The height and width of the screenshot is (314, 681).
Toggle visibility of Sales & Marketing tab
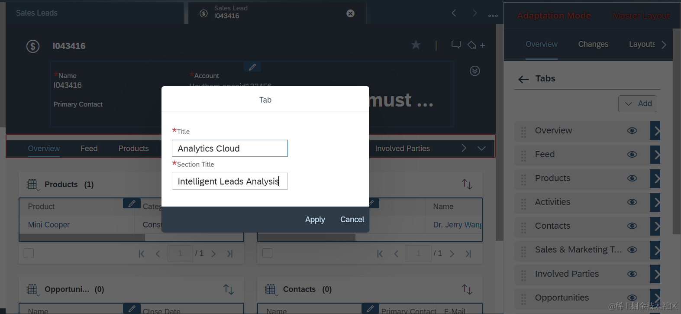pos(632,249)
